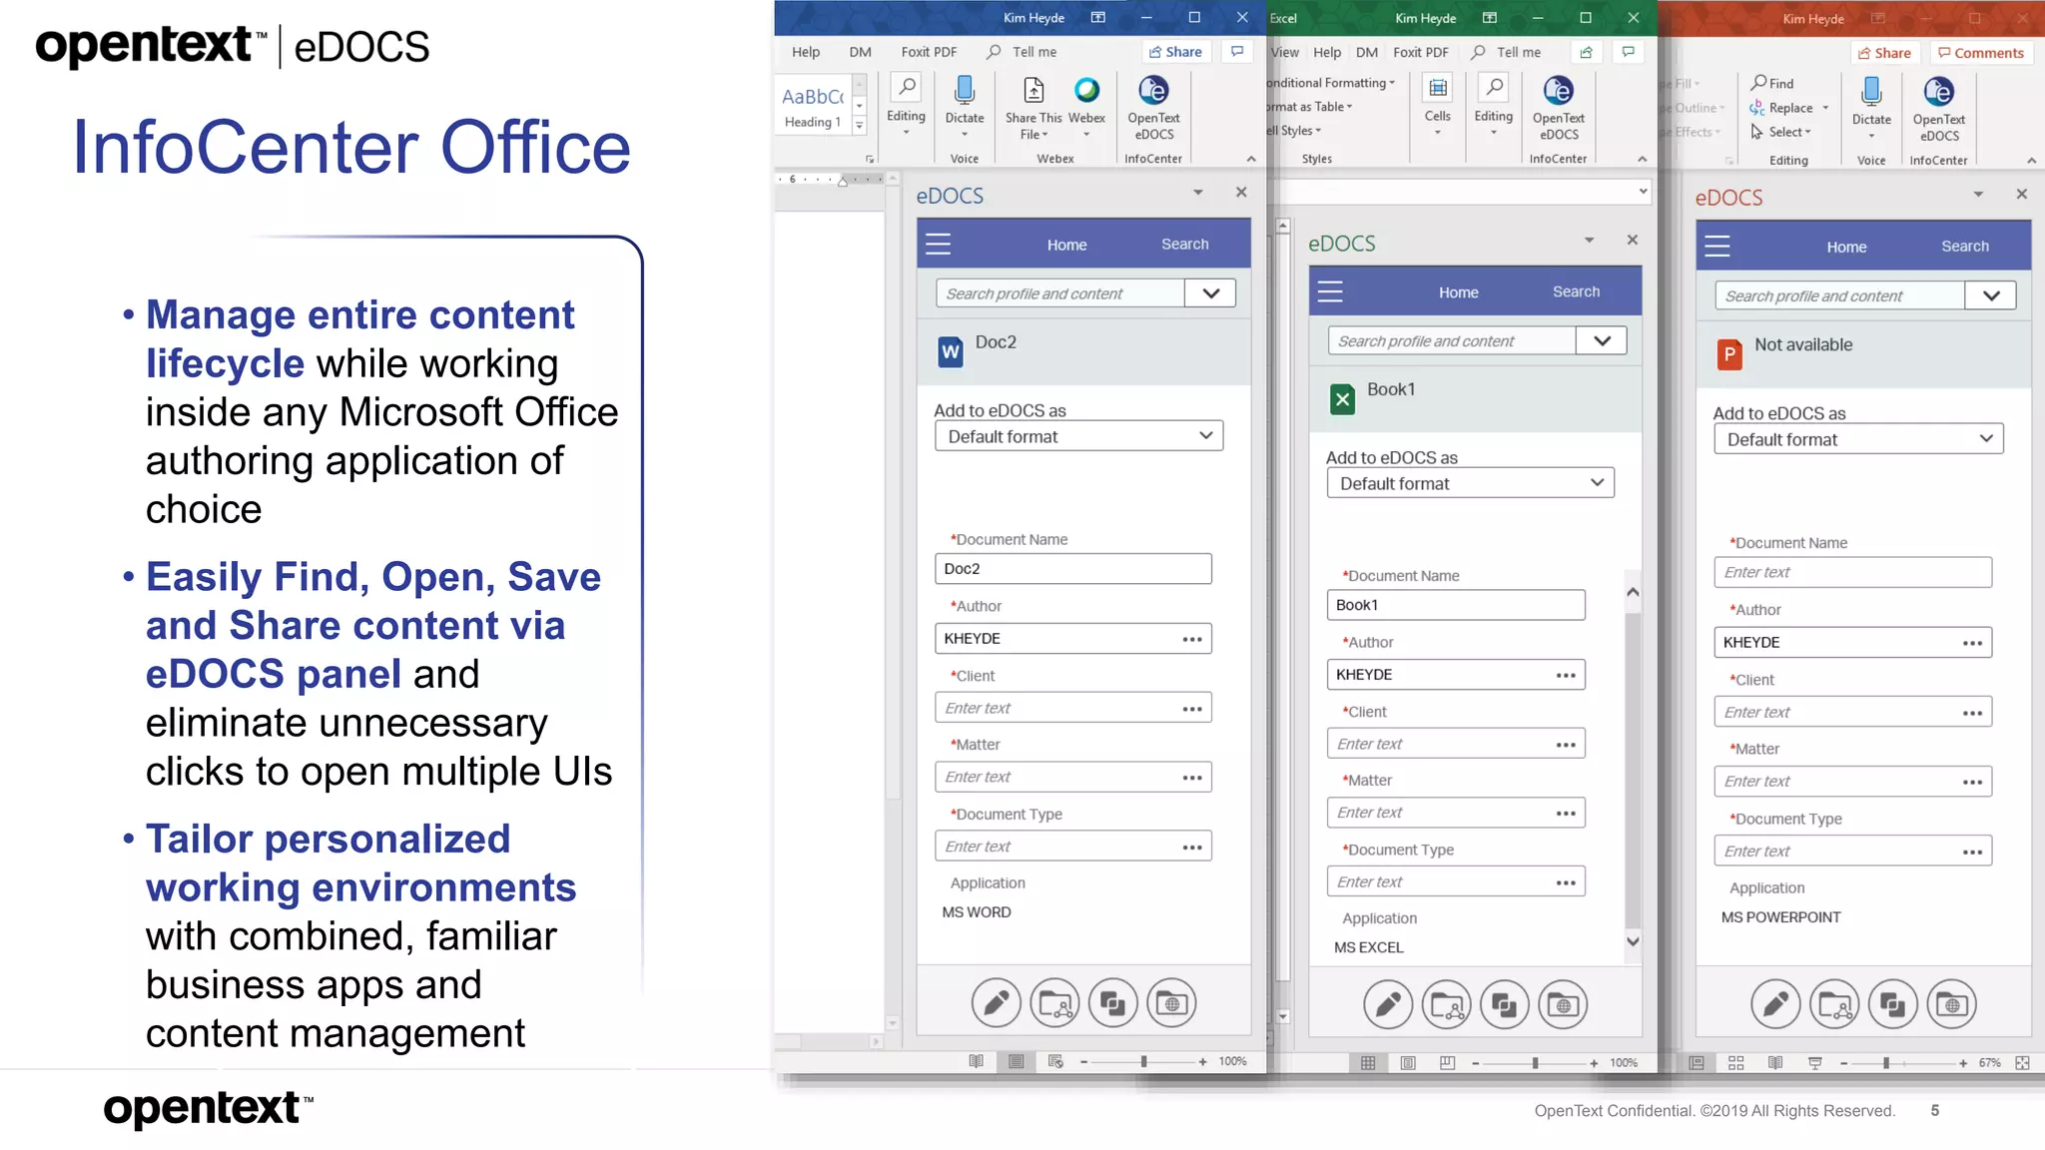Click share folder icon in Excel eDOCS panel
Screen dimensions: 2045x1150
click(1447, 1005)
